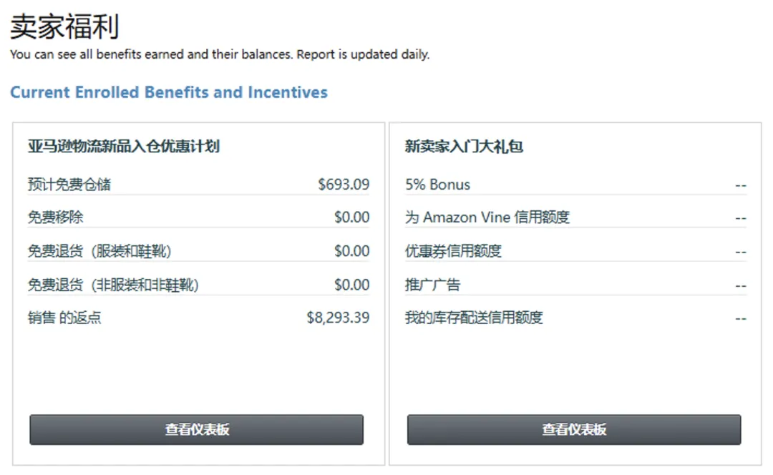Click the 为 Amazon Vine 信用额度 label
Viewport: 773px width, 475px height.
tap(487, 217)
